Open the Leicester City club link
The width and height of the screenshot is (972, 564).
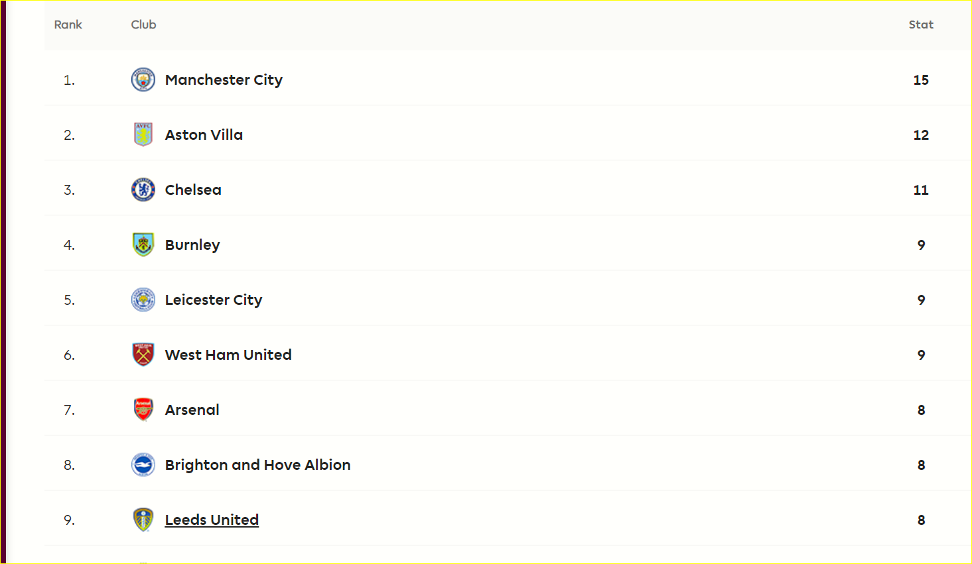tap(214, 300)
